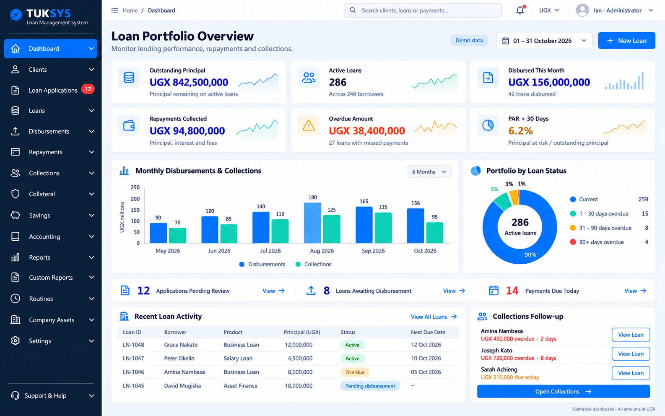Click the Open Collections button

click(x=564, y=392)
